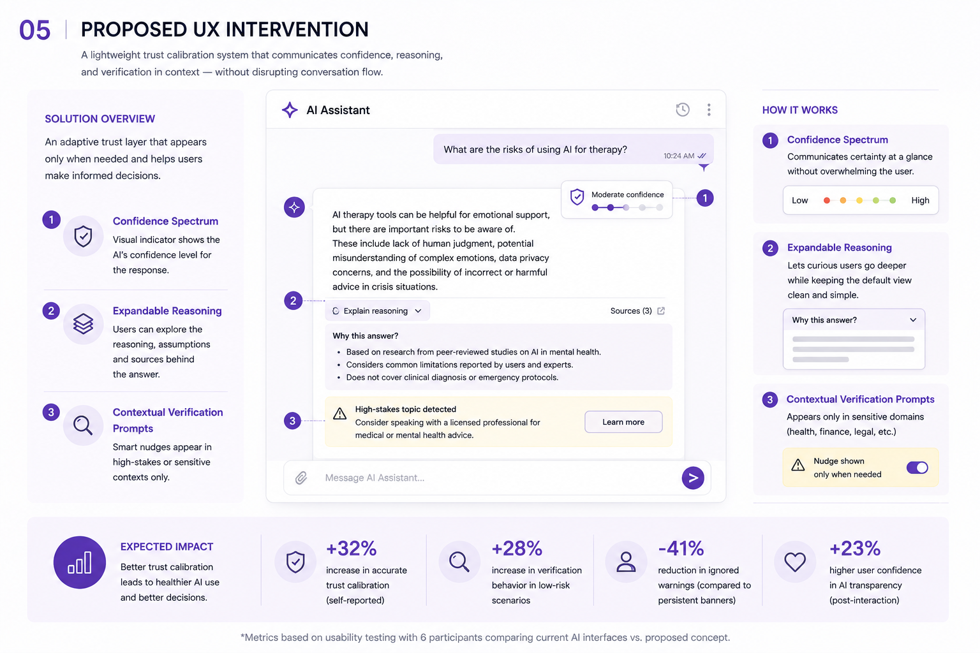Toggle the Nudge shown only when needed switch

[917, 467]
